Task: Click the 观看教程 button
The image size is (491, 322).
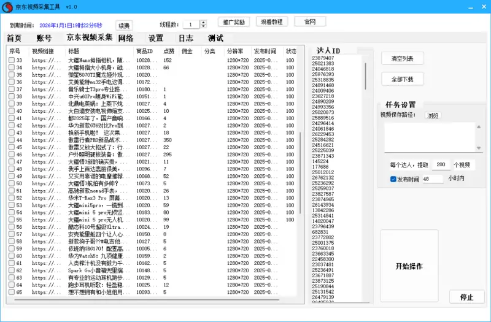Action: pyautogui.click(x=271, y=21)
